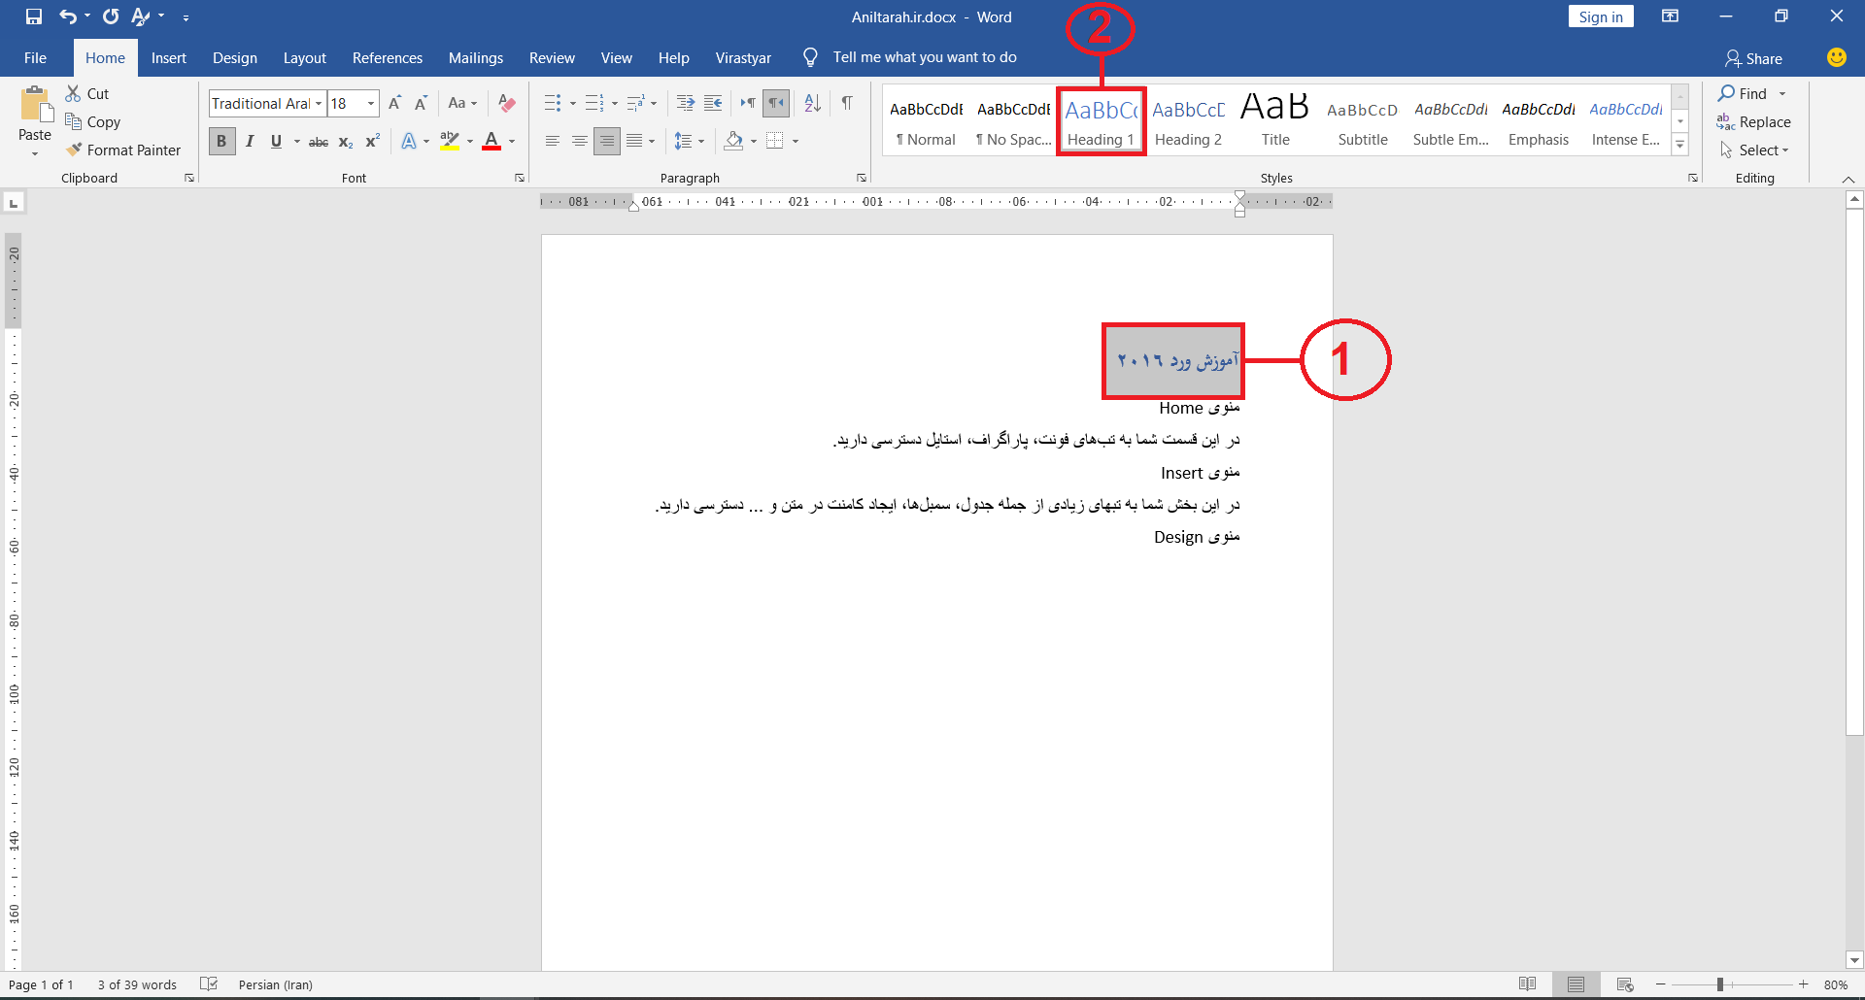Decrease font size with shrink icon
1865x1000 pixels.
pos(421,103)
